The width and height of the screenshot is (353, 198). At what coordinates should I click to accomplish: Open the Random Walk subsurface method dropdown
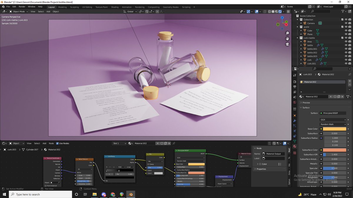(x=333, y=124)
